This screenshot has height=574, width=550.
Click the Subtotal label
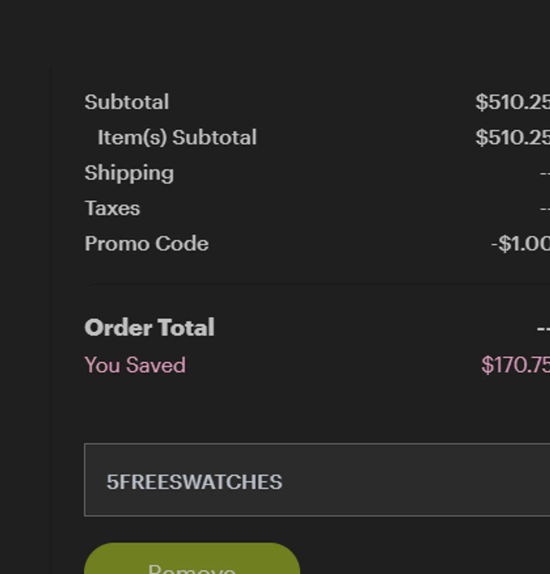coord(127,102)
